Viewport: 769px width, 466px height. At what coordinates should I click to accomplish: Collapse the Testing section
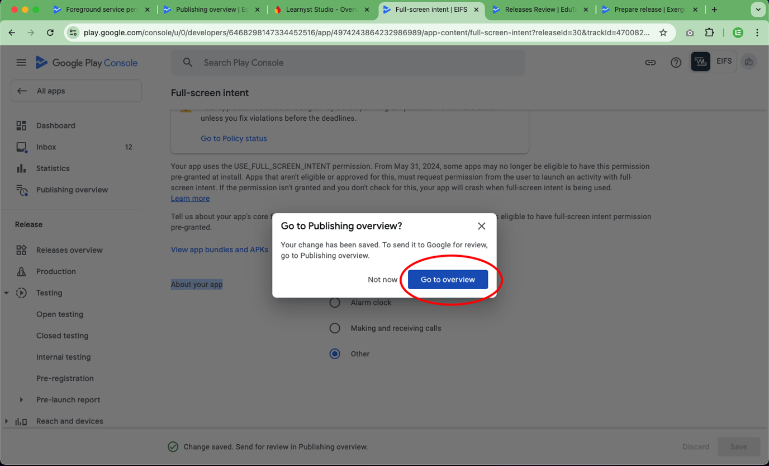click(6, 293)
